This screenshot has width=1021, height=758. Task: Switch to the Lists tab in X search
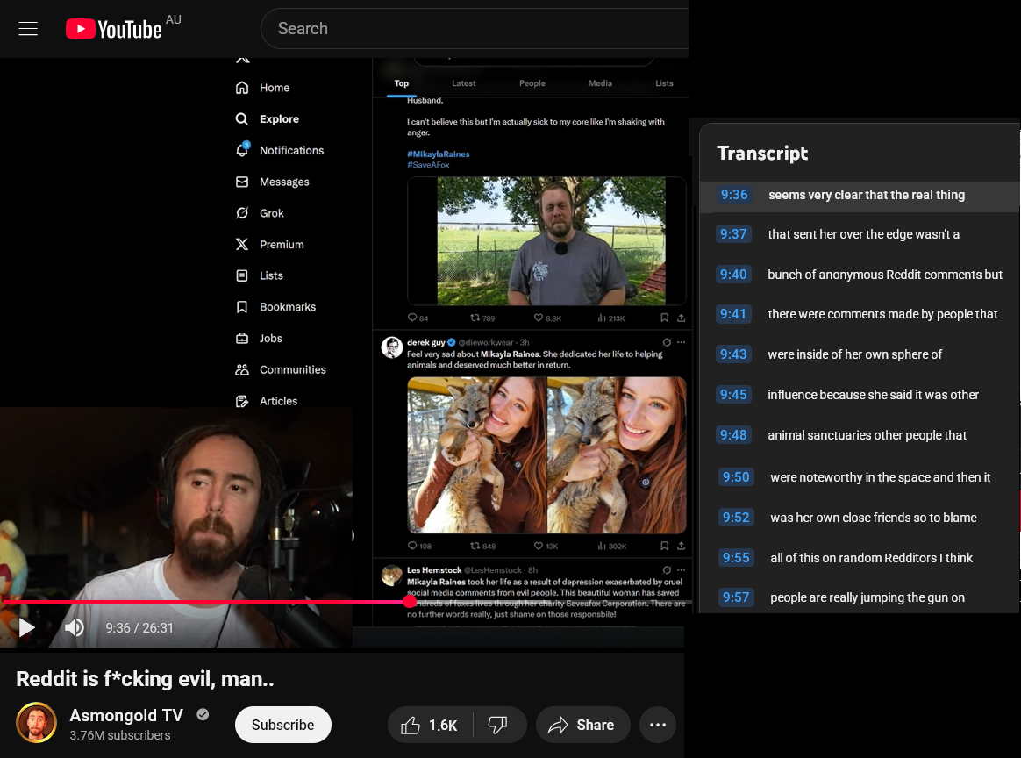point(664,83)
